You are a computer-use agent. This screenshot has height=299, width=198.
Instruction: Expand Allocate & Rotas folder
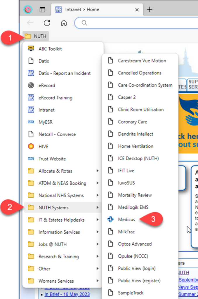63,171
